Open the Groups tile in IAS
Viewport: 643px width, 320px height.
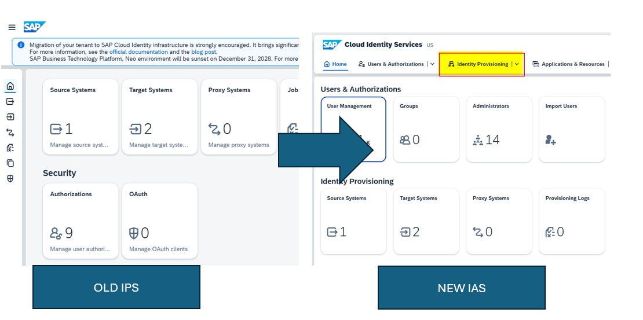point(426,129)
